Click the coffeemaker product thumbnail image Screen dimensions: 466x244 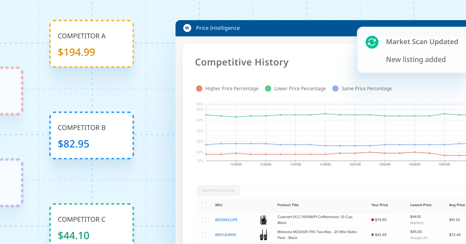[264, 220]
